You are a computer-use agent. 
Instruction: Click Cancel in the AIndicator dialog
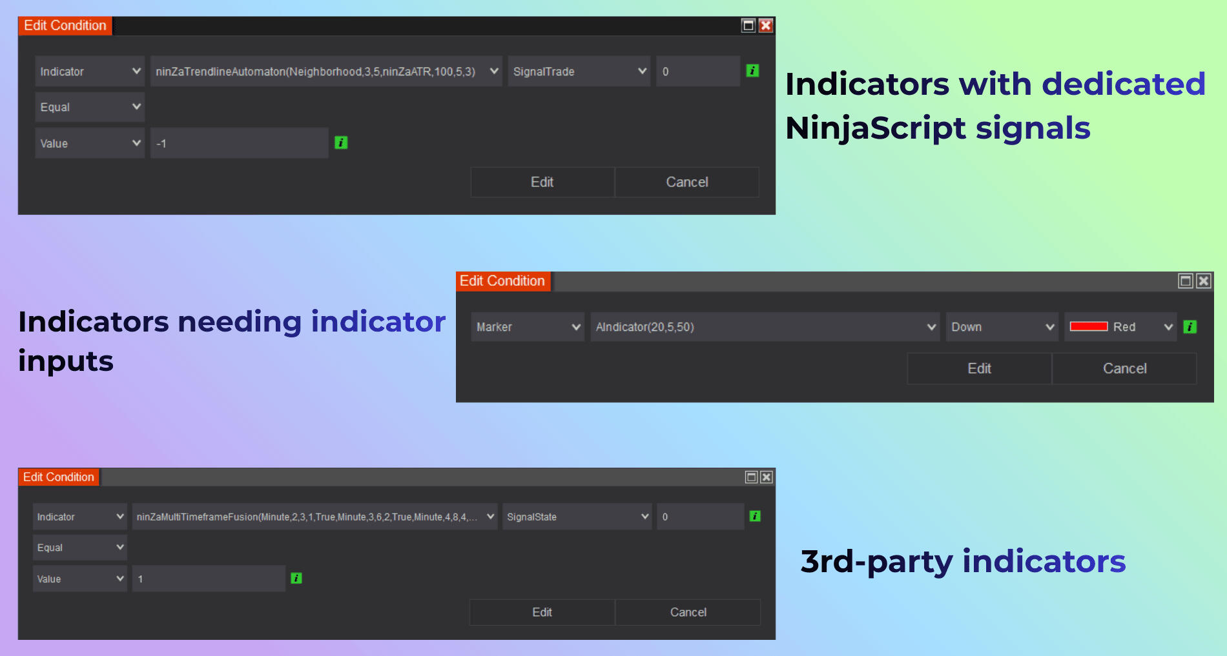(1124, 368)
